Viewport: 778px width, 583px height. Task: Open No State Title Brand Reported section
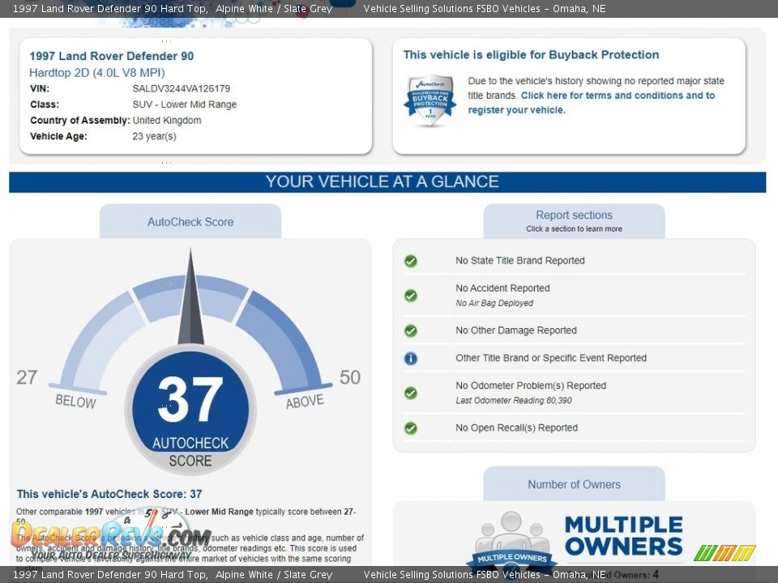click(x=574, y=261)
